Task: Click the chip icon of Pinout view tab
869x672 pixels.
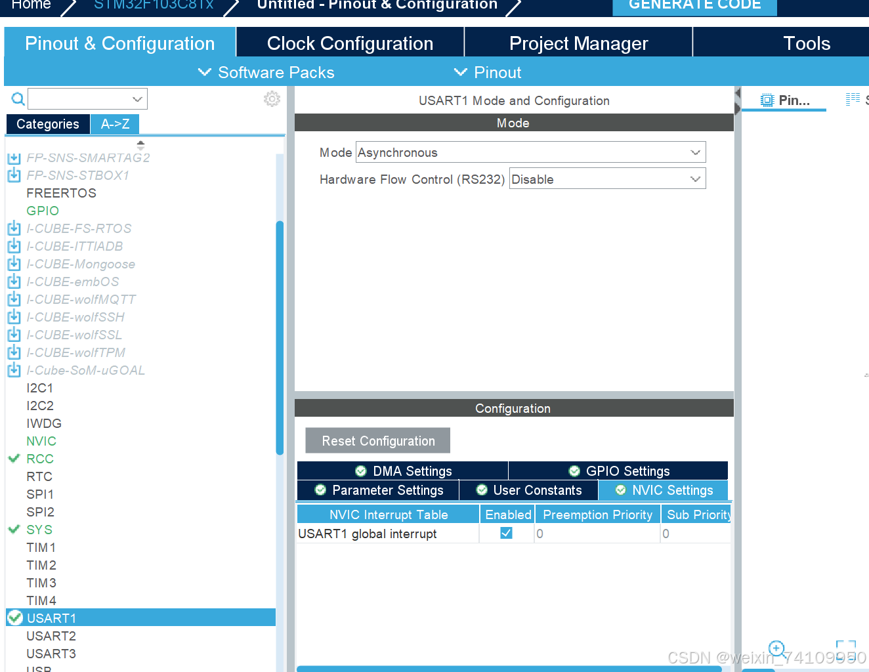Action: tap(767, 100)
